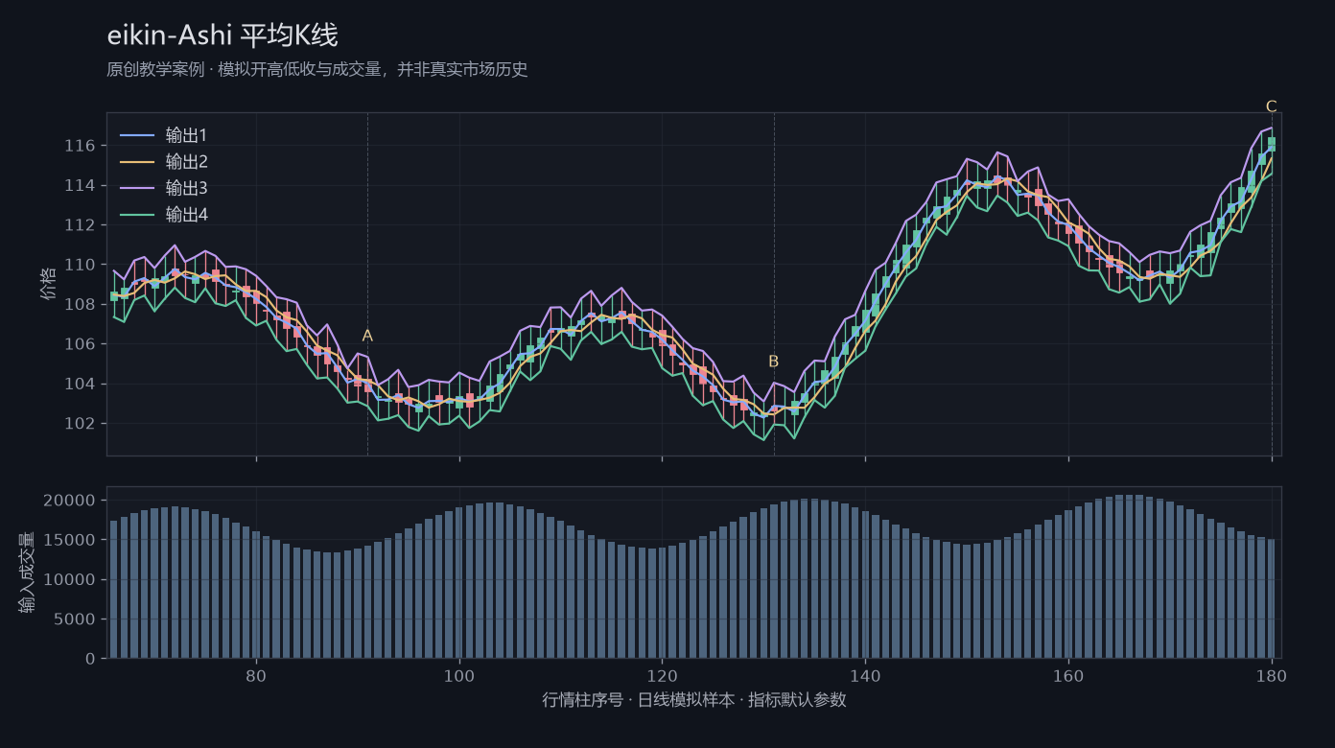1335x748 pixels.
Task: Click the blue 输出1 legend line swatch
Action: (x=136, y=135)
